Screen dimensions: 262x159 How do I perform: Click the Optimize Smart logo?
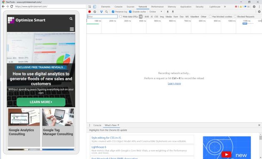coord(27,20)
